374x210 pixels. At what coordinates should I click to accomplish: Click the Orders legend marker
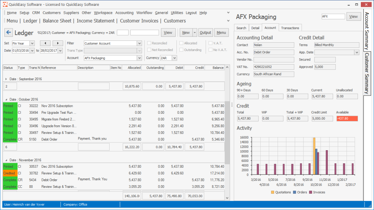(294, 192)
